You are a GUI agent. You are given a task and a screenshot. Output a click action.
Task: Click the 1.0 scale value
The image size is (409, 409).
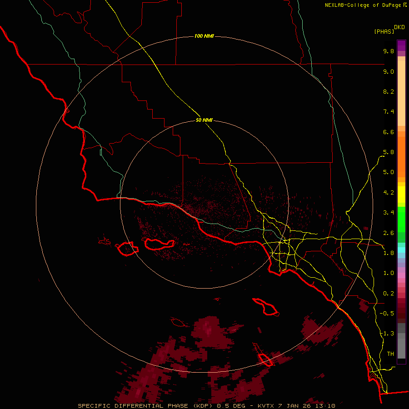pos(389,273)
